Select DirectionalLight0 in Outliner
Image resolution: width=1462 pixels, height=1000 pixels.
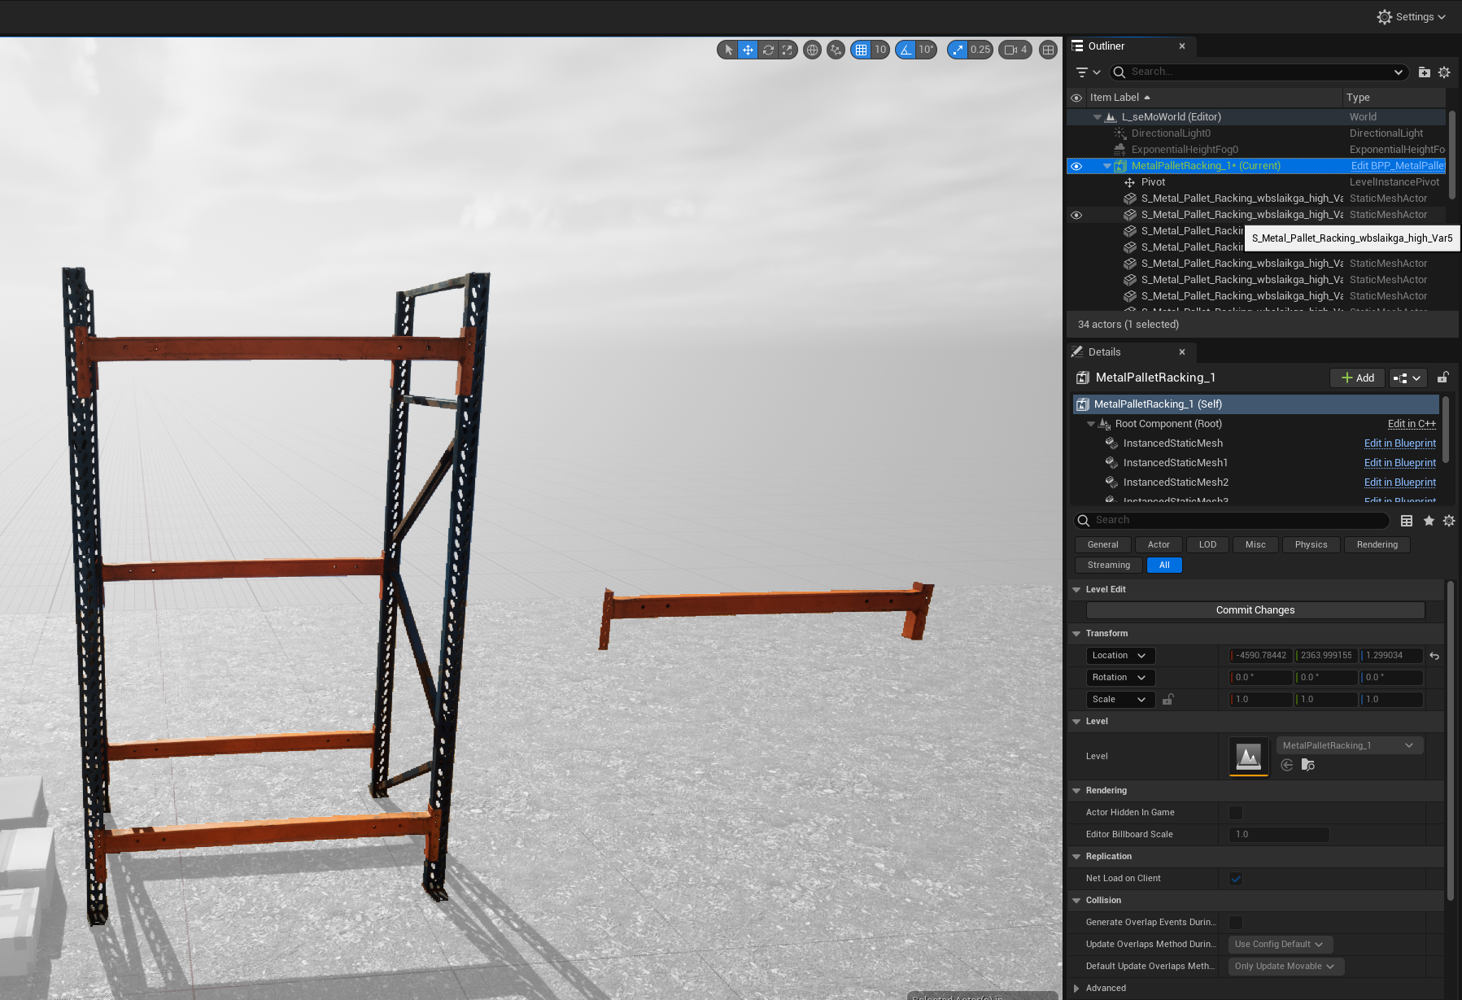[x=1171, y=133]
